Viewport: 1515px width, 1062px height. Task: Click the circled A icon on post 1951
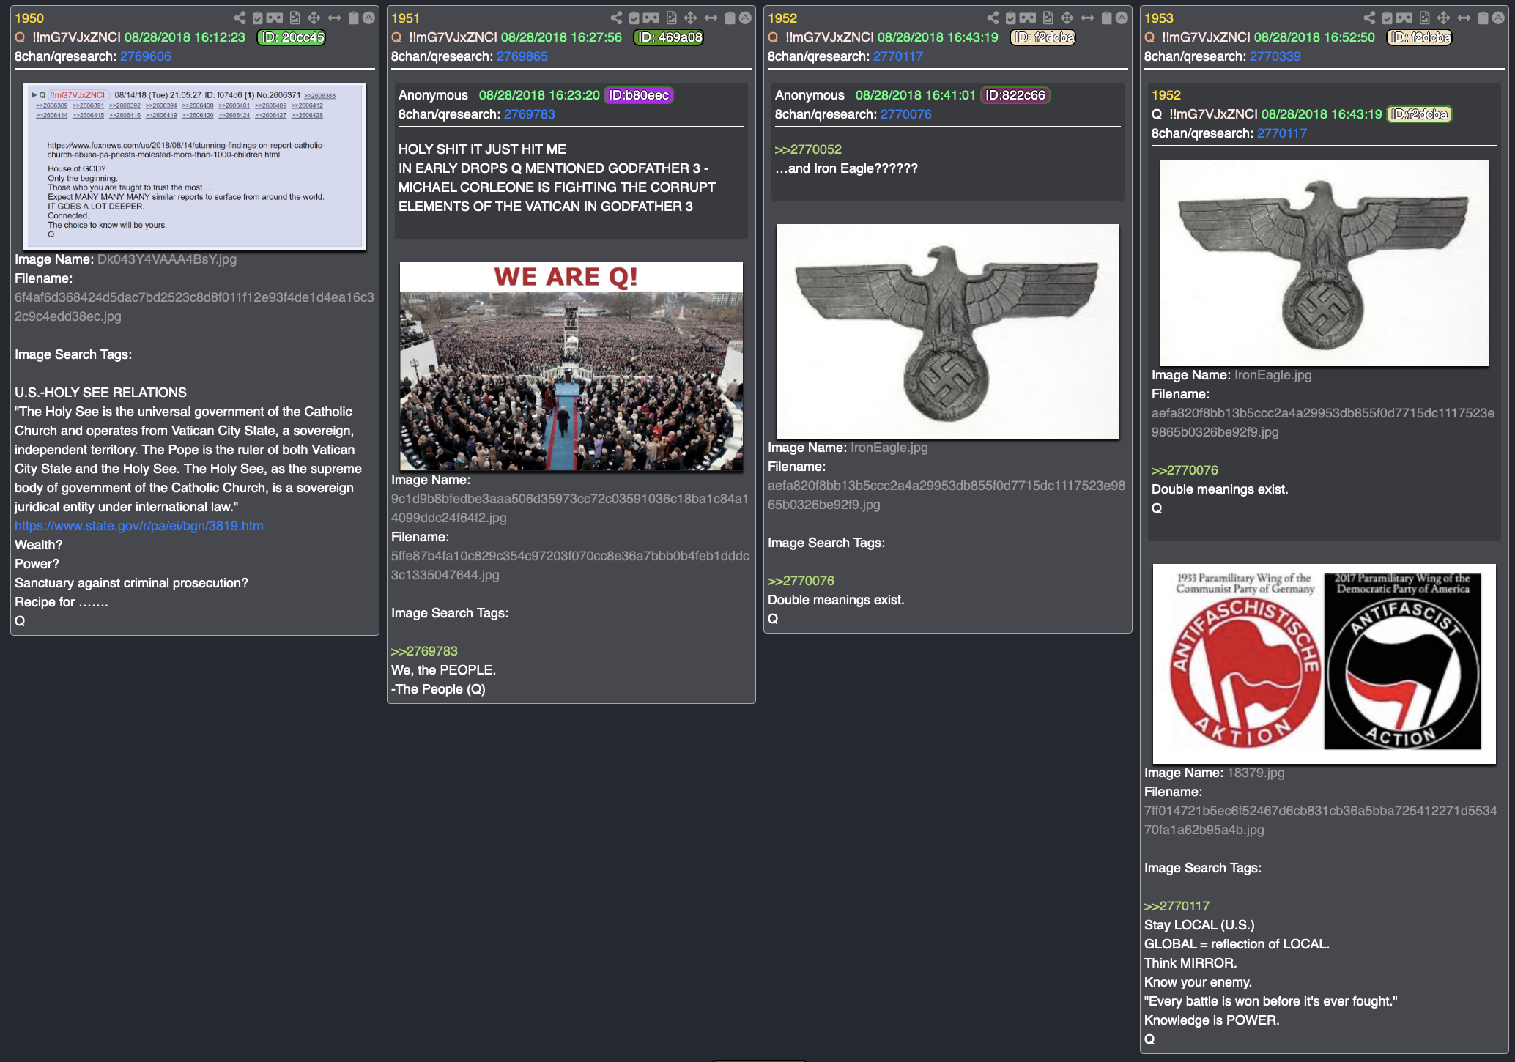tap(745, 18)
